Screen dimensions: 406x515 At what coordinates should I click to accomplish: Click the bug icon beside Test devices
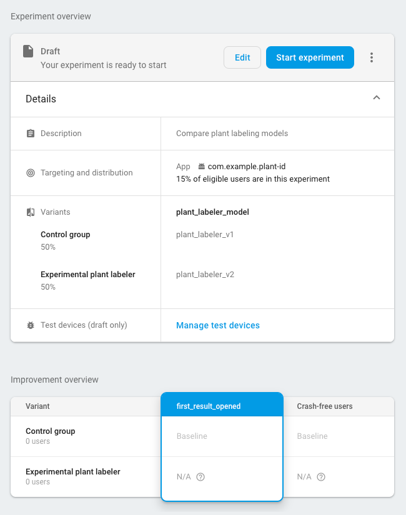(x=31, y=325)
